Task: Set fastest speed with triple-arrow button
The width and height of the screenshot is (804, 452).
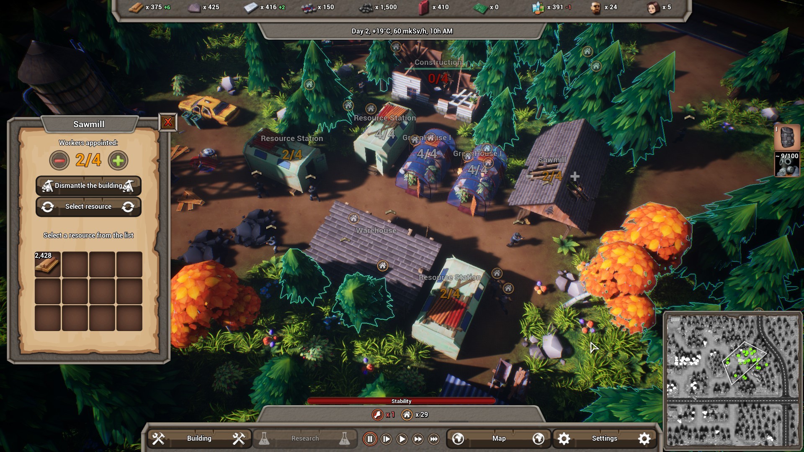Action: pyautogui.click(x=434, y=439)
